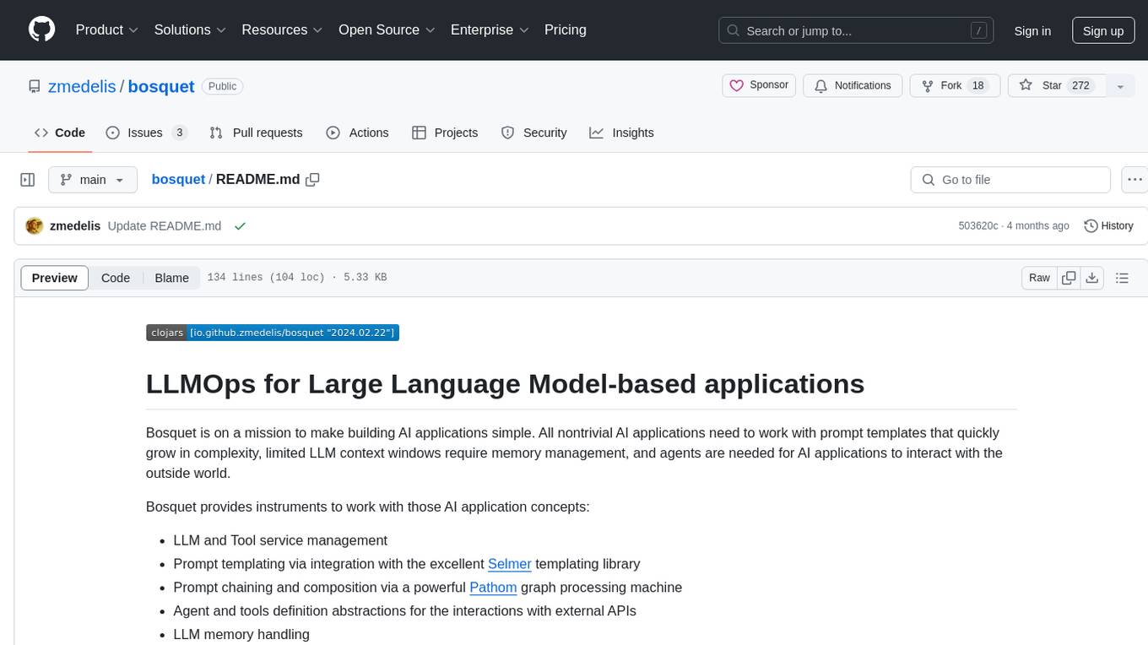View the commit check status checkmark
Image resolution: width=1148 pixels, height=645 pixels.
pyautogui.click(x=240, y=226)
